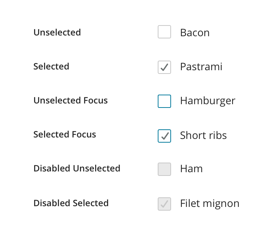The image size is (274, 252).
Task: Click the "Selected Focus" heading
Action: [64, 134]
